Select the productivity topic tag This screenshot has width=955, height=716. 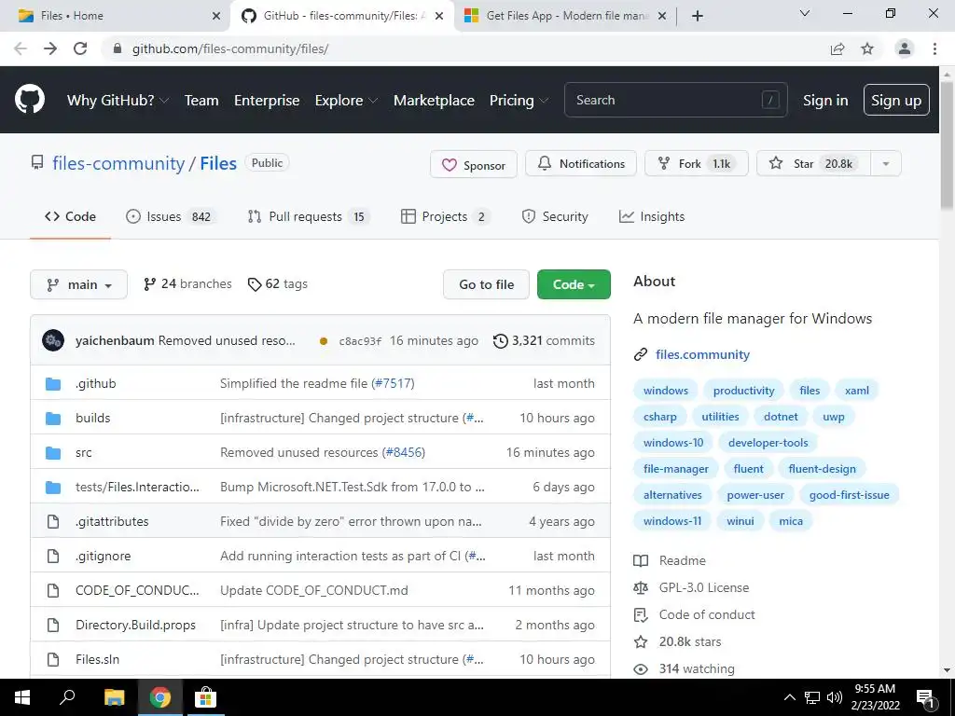tap(743, 391)
